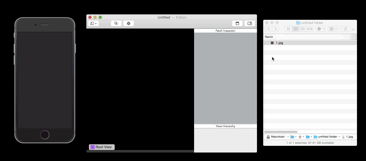
Task: Click the untitled folder title icon
Action: [298, 23]
